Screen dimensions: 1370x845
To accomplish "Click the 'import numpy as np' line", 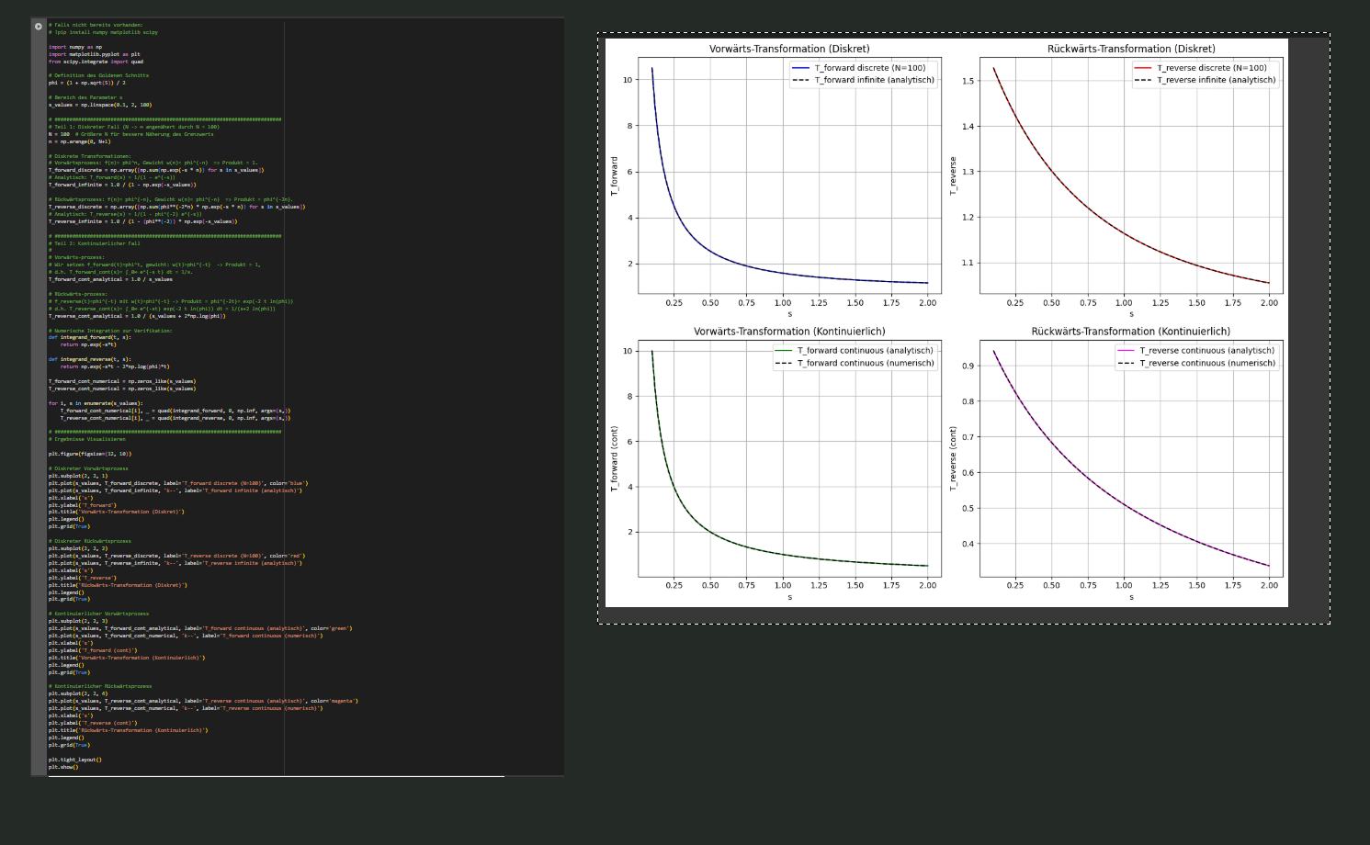I will tap(75, 47).
